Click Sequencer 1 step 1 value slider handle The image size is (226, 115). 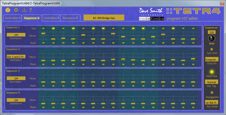coord(43,33)
